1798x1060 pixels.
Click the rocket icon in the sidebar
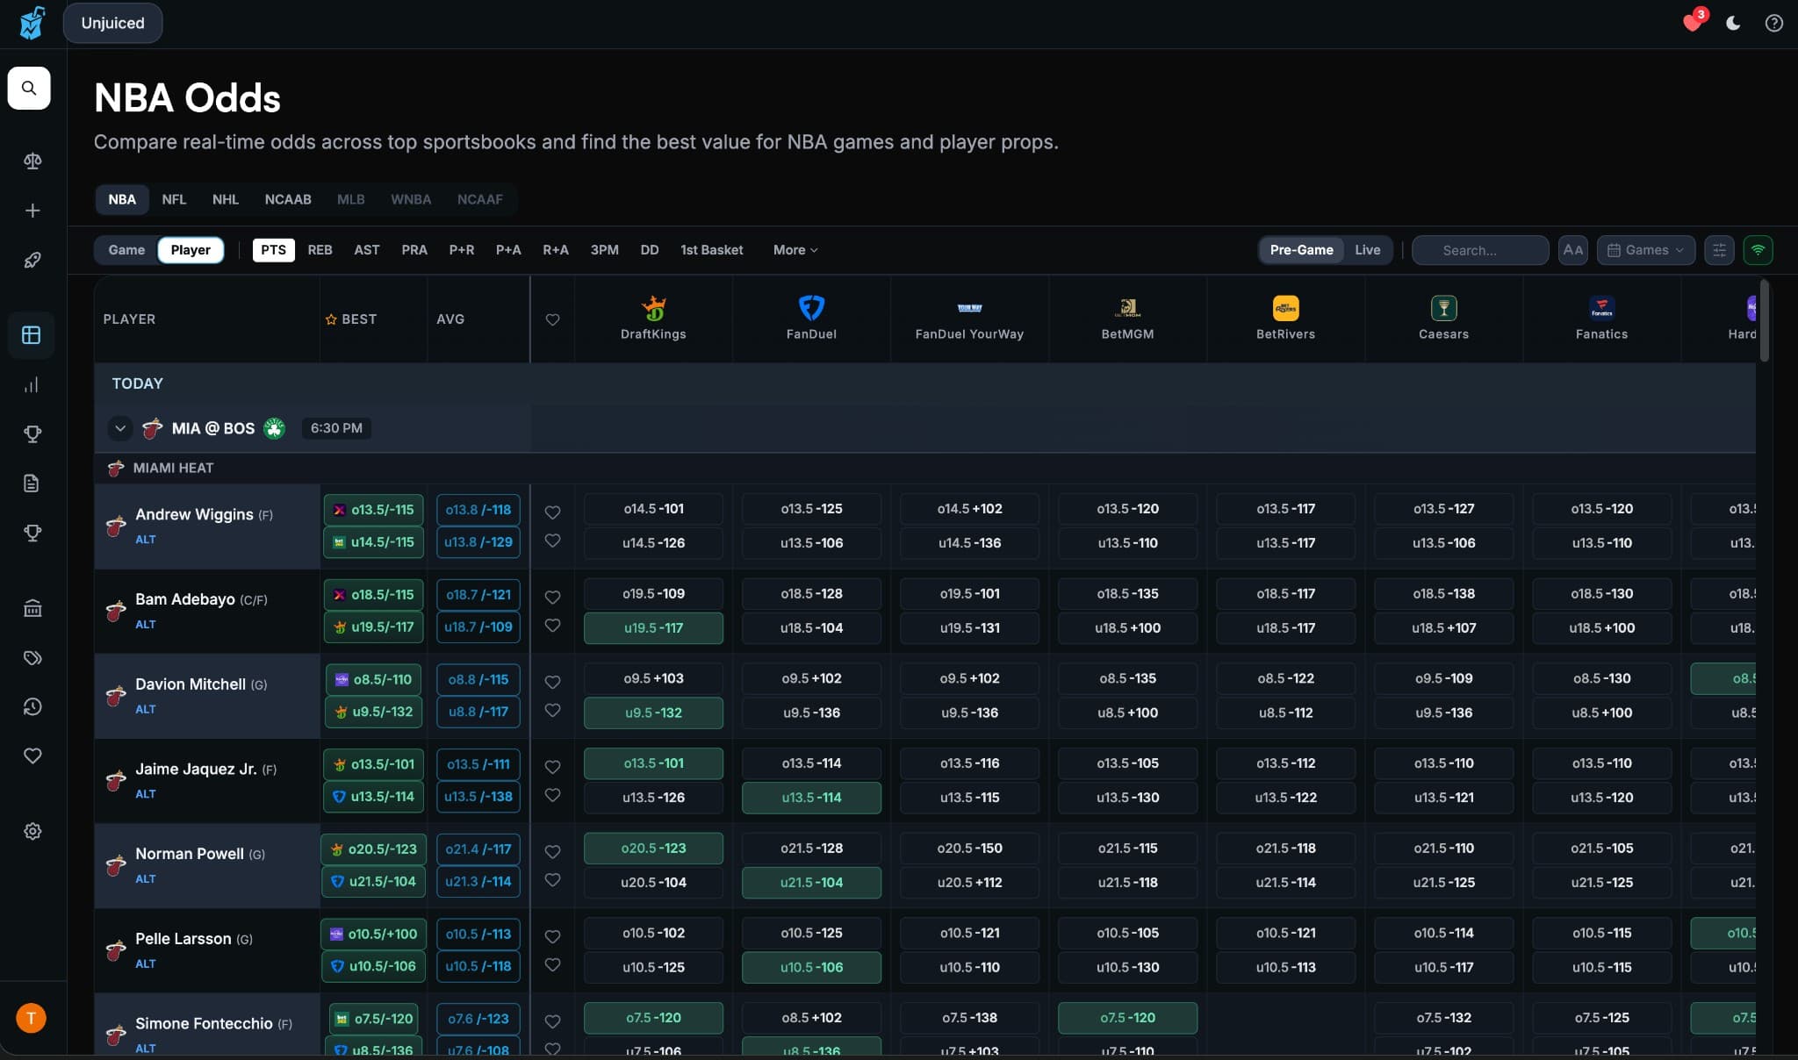[32, 260]
